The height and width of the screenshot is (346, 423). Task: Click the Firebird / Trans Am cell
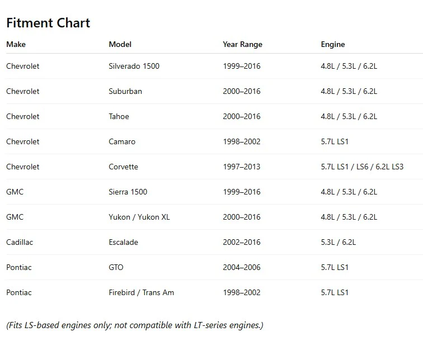(142, 292)
